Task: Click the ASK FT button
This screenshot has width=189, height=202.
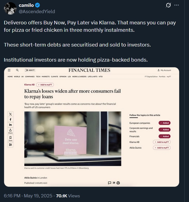Action: click(x=30, y=70)
